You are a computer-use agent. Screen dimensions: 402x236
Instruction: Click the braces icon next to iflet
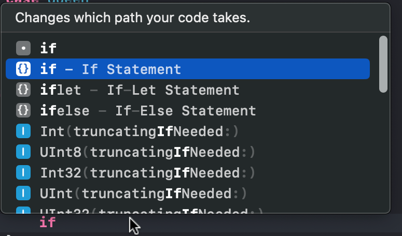click(23, 90)
